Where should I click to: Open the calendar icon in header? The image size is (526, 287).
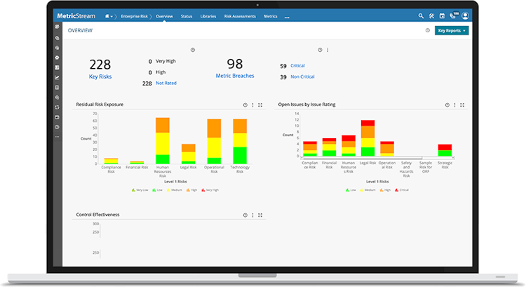tap(442, 15)
